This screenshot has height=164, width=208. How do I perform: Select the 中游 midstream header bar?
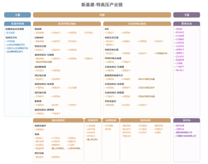(102, 15)
